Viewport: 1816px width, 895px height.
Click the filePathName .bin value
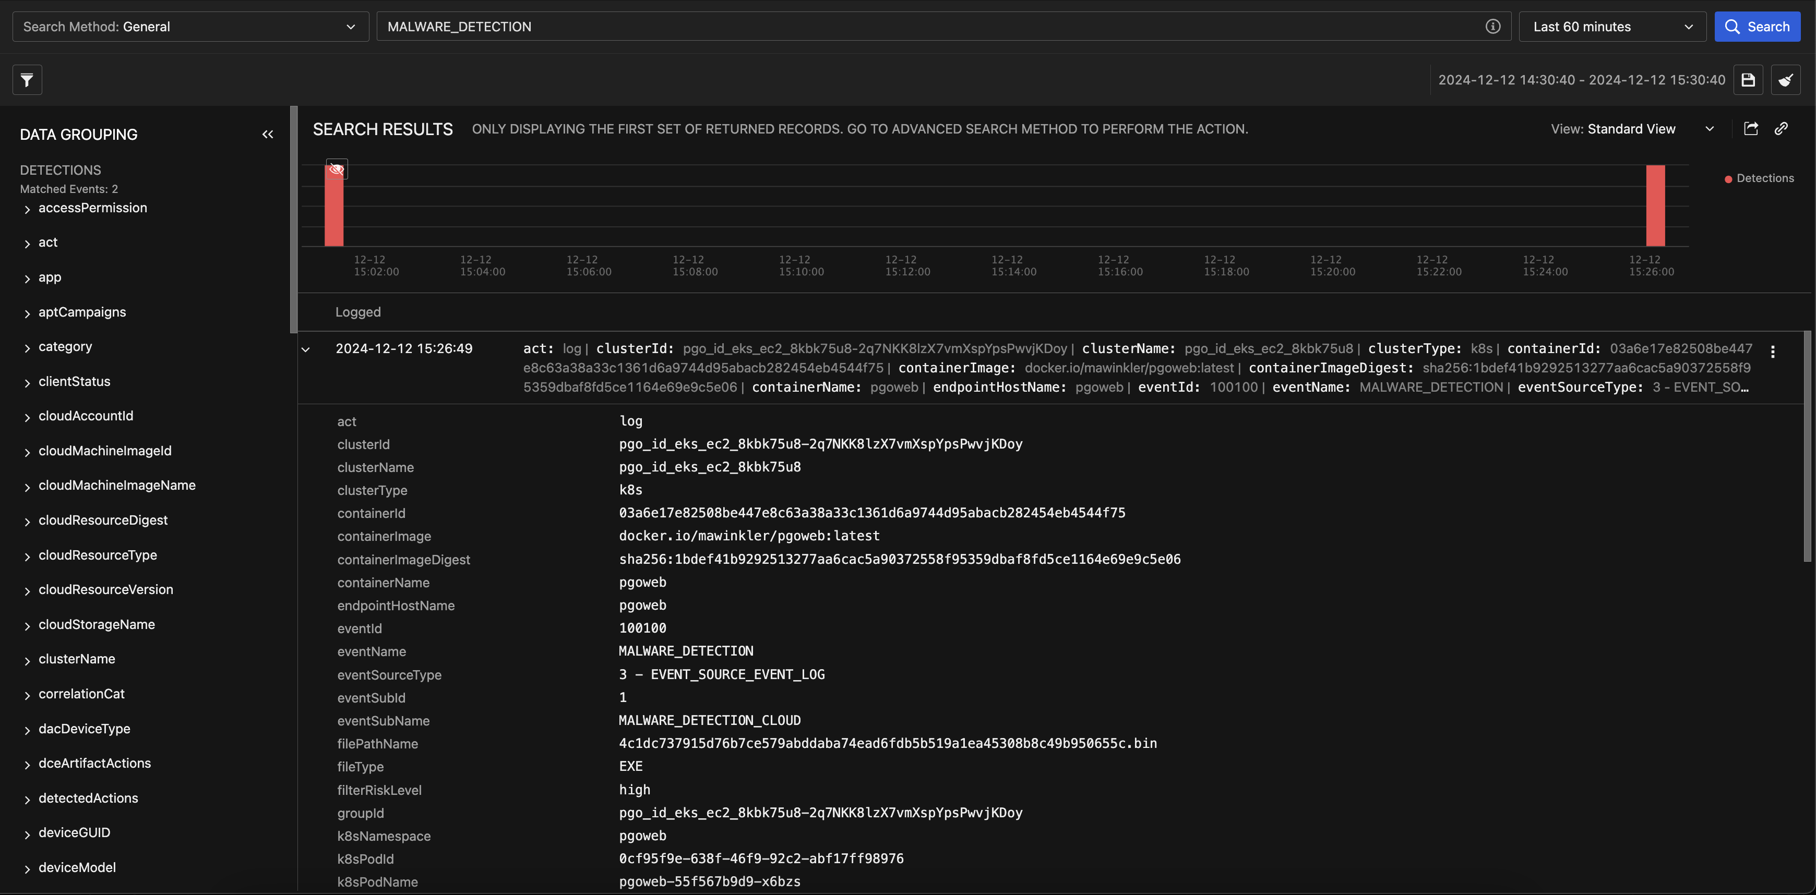tap(888, 743)
